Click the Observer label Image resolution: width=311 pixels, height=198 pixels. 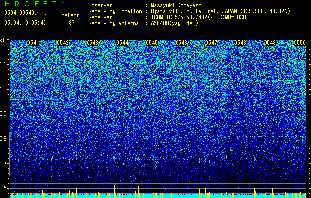pos(100,5)
